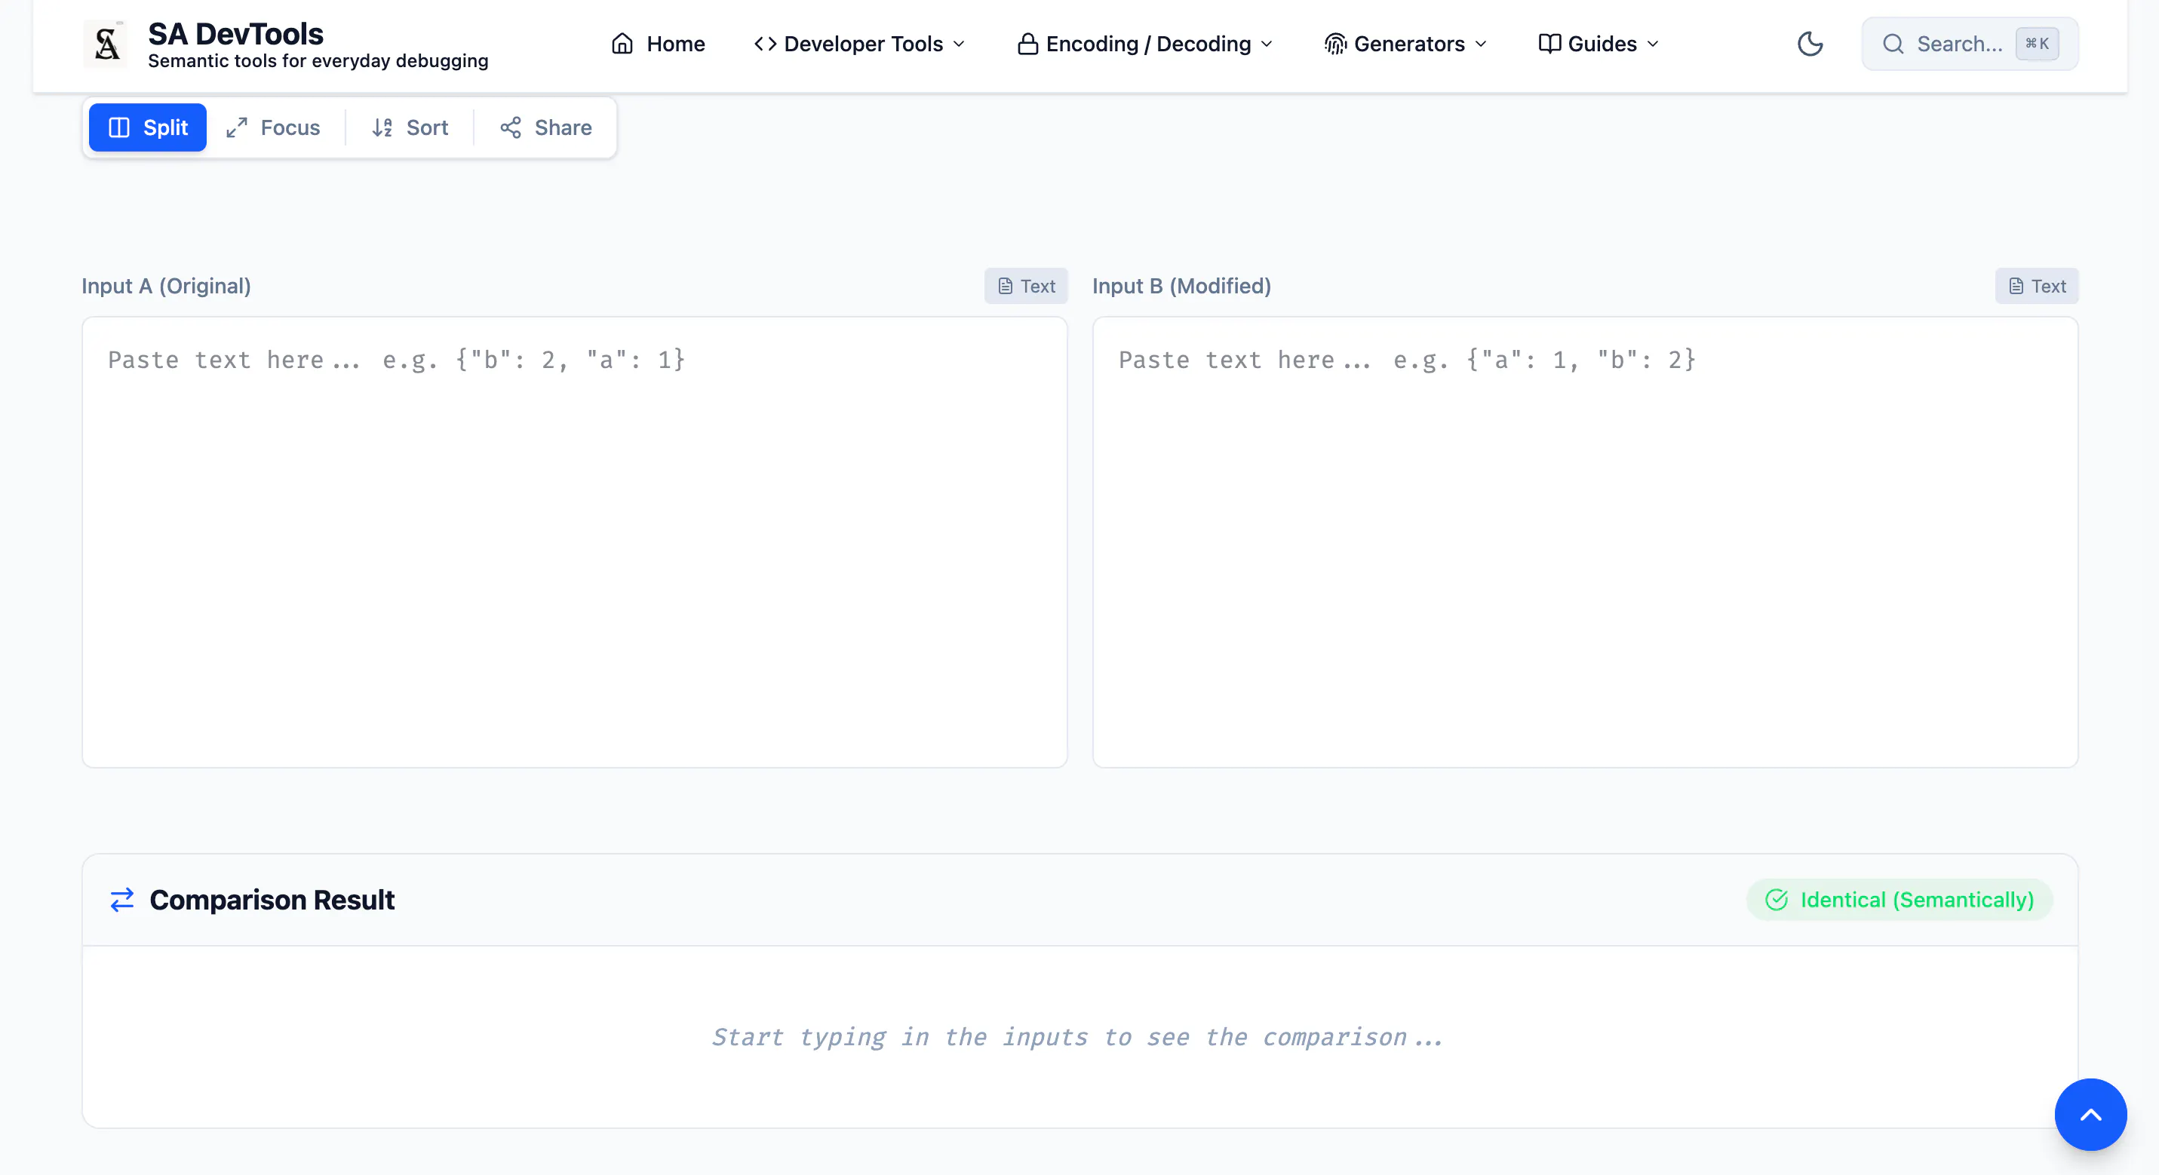Go to the Home page
This screenshot has width=2159, height=1175.
[658, 44]
